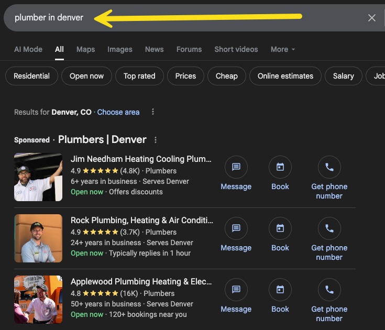Switch to the AI Mode tab
The image size is (385, 330).
(x=28, y=49)
